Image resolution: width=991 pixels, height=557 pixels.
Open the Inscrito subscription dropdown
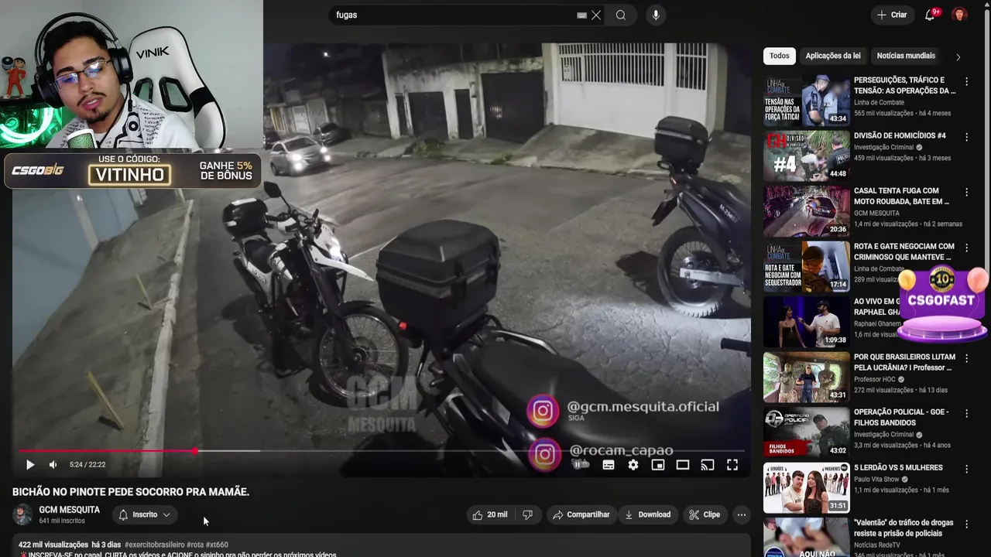pos(145,514)
